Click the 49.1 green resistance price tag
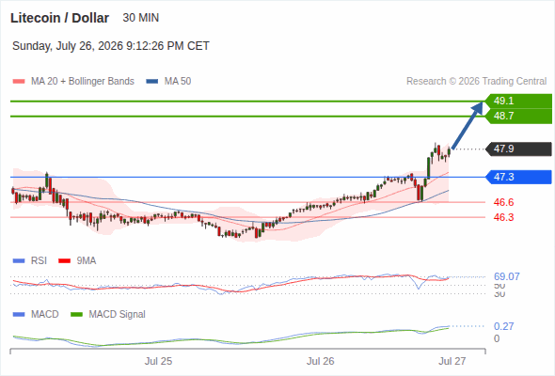Viewport: 555px width, 376px height. click(518, 102)
